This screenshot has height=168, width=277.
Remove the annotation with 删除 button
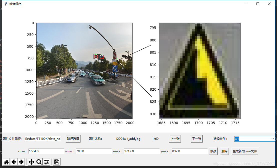[x=224, y=151]
